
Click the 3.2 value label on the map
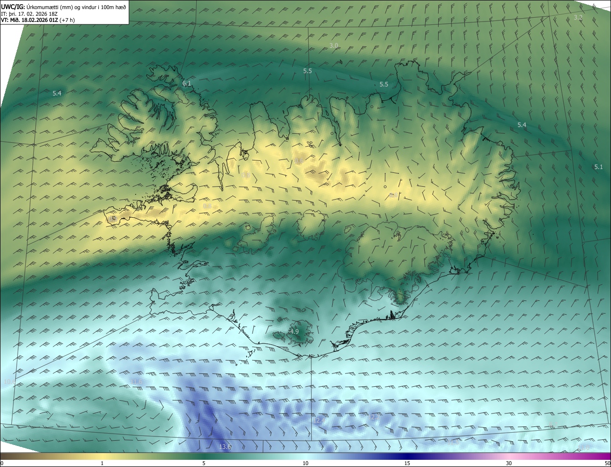pyautogui.click(x=578, y=18)
